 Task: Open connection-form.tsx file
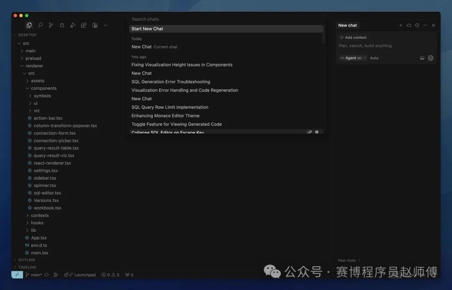[x=54, y=133]
